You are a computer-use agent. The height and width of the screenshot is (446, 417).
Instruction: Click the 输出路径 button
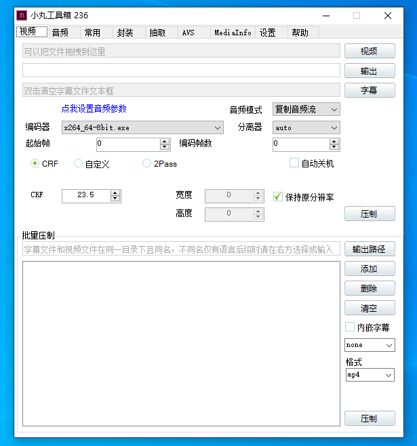point(369,249)
